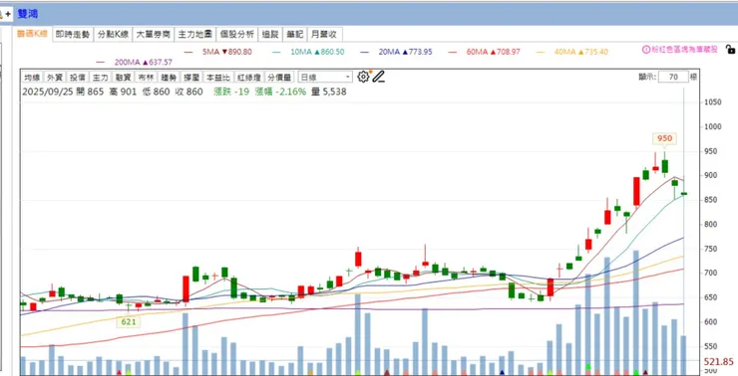Toggle the 趨勢 trend overlay
This screenshot has width=738, height=376.
pyautogui.click(x=168, y=78)
